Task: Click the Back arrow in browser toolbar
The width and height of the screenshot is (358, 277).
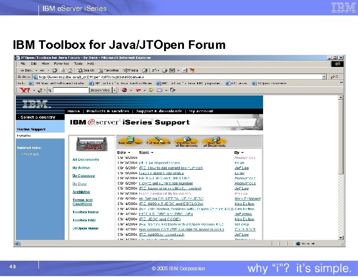Action: [x=26, y=71]
